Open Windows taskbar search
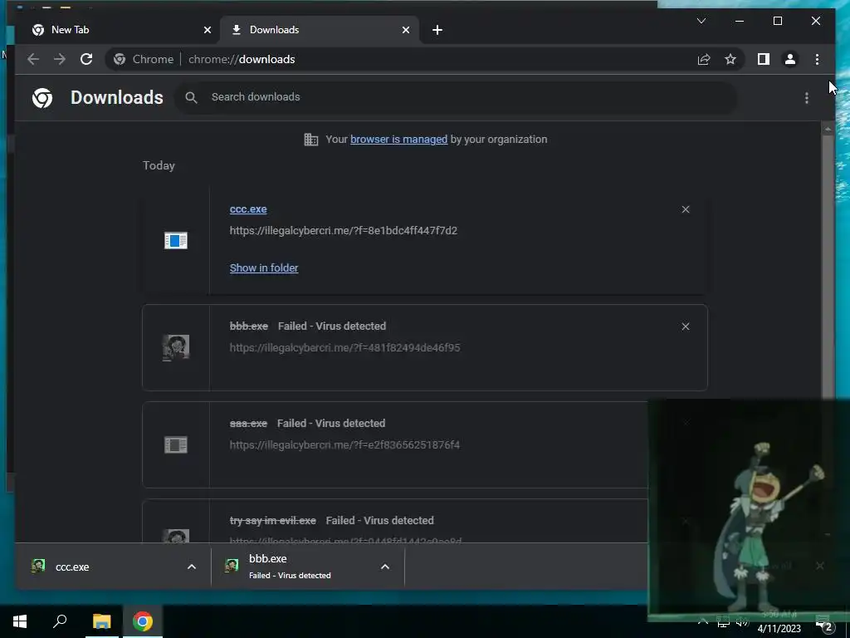This screenshot has width=850, height=638. pos(60,621)
